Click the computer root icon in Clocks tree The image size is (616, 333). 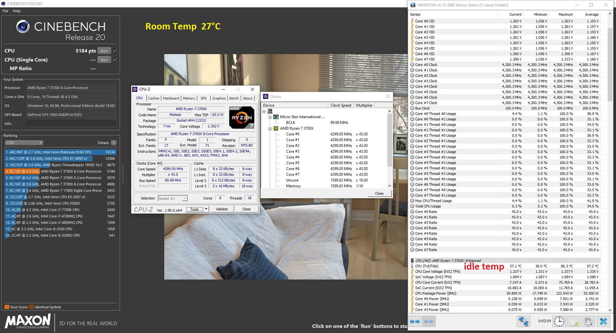[x=270, y=111]
